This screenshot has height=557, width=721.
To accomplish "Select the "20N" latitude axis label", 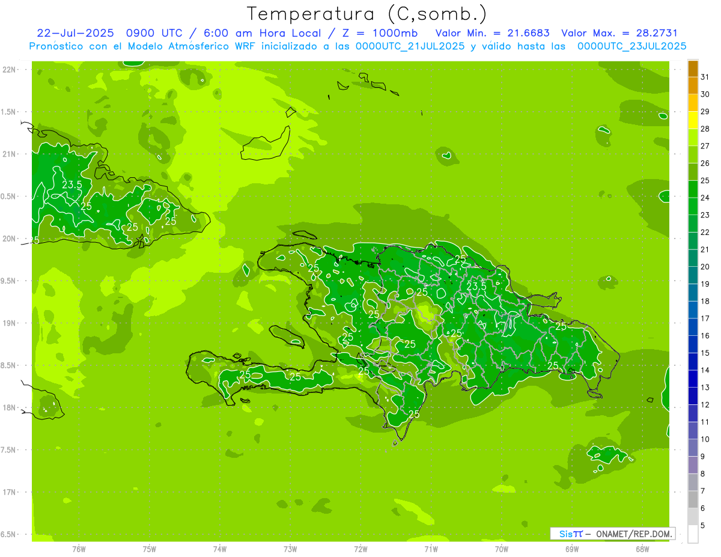I will (x=10, y=239).
